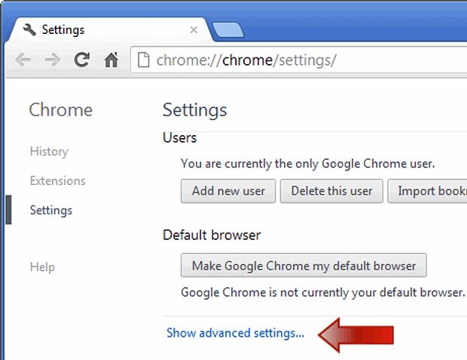Open History from the sidebar

click(49, 152)
